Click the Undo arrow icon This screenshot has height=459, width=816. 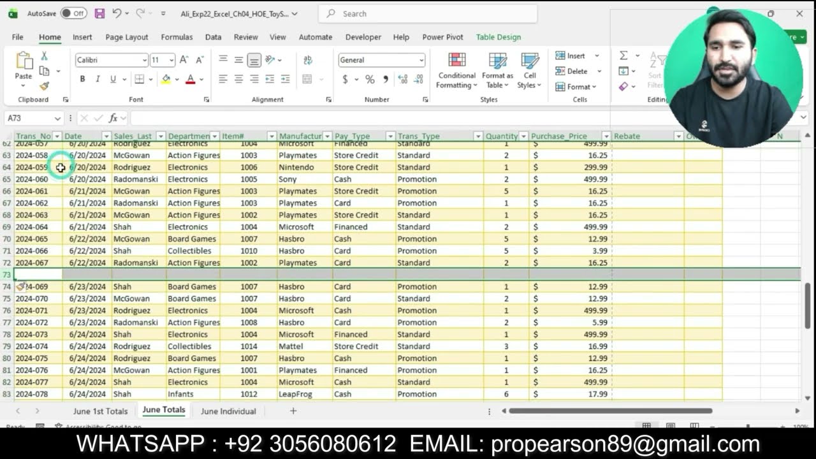point(117,13)
